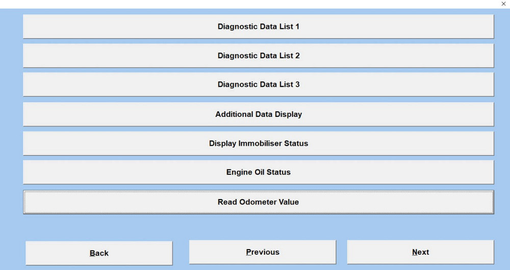
Task: Go to the Previous page
Action: pos(263,252)
